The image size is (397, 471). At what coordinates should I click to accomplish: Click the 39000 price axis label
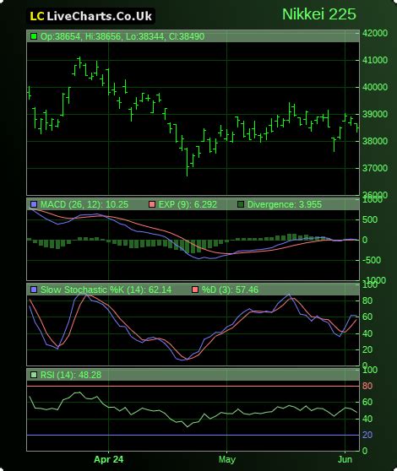375,114
